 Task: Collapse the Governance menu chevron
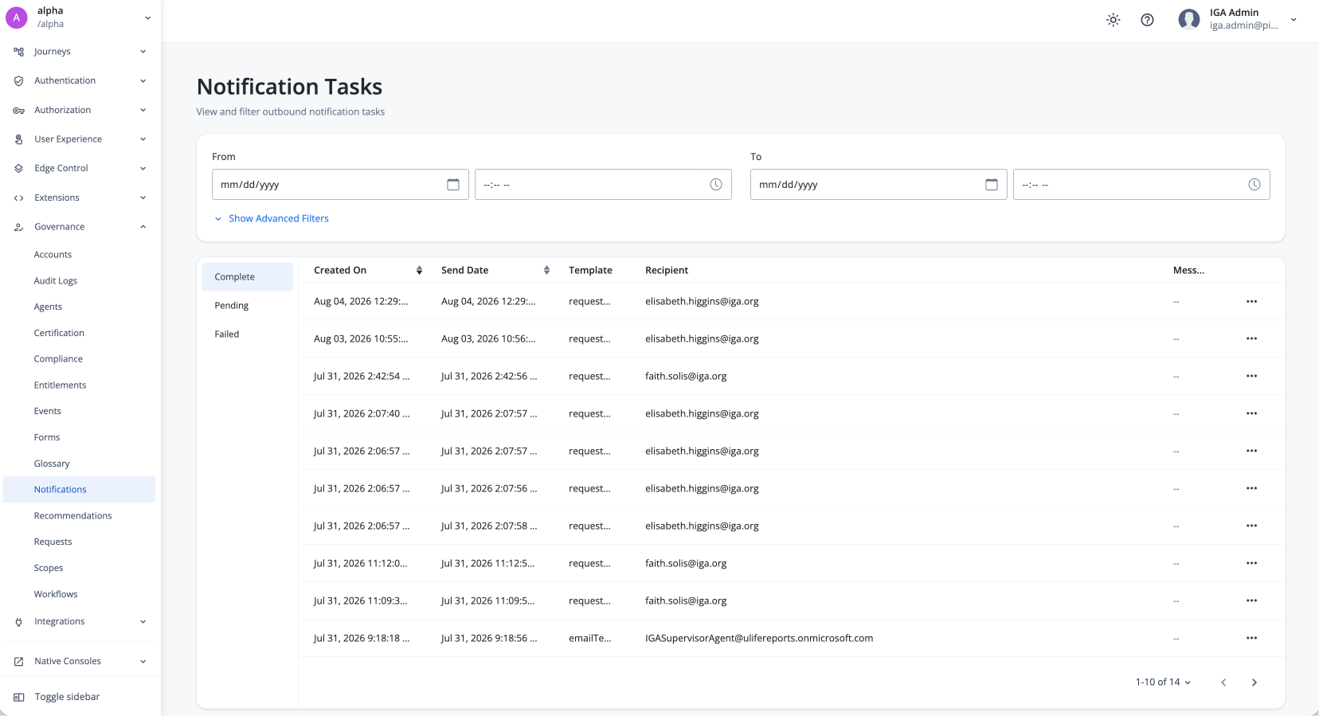(x=143, y=227)
